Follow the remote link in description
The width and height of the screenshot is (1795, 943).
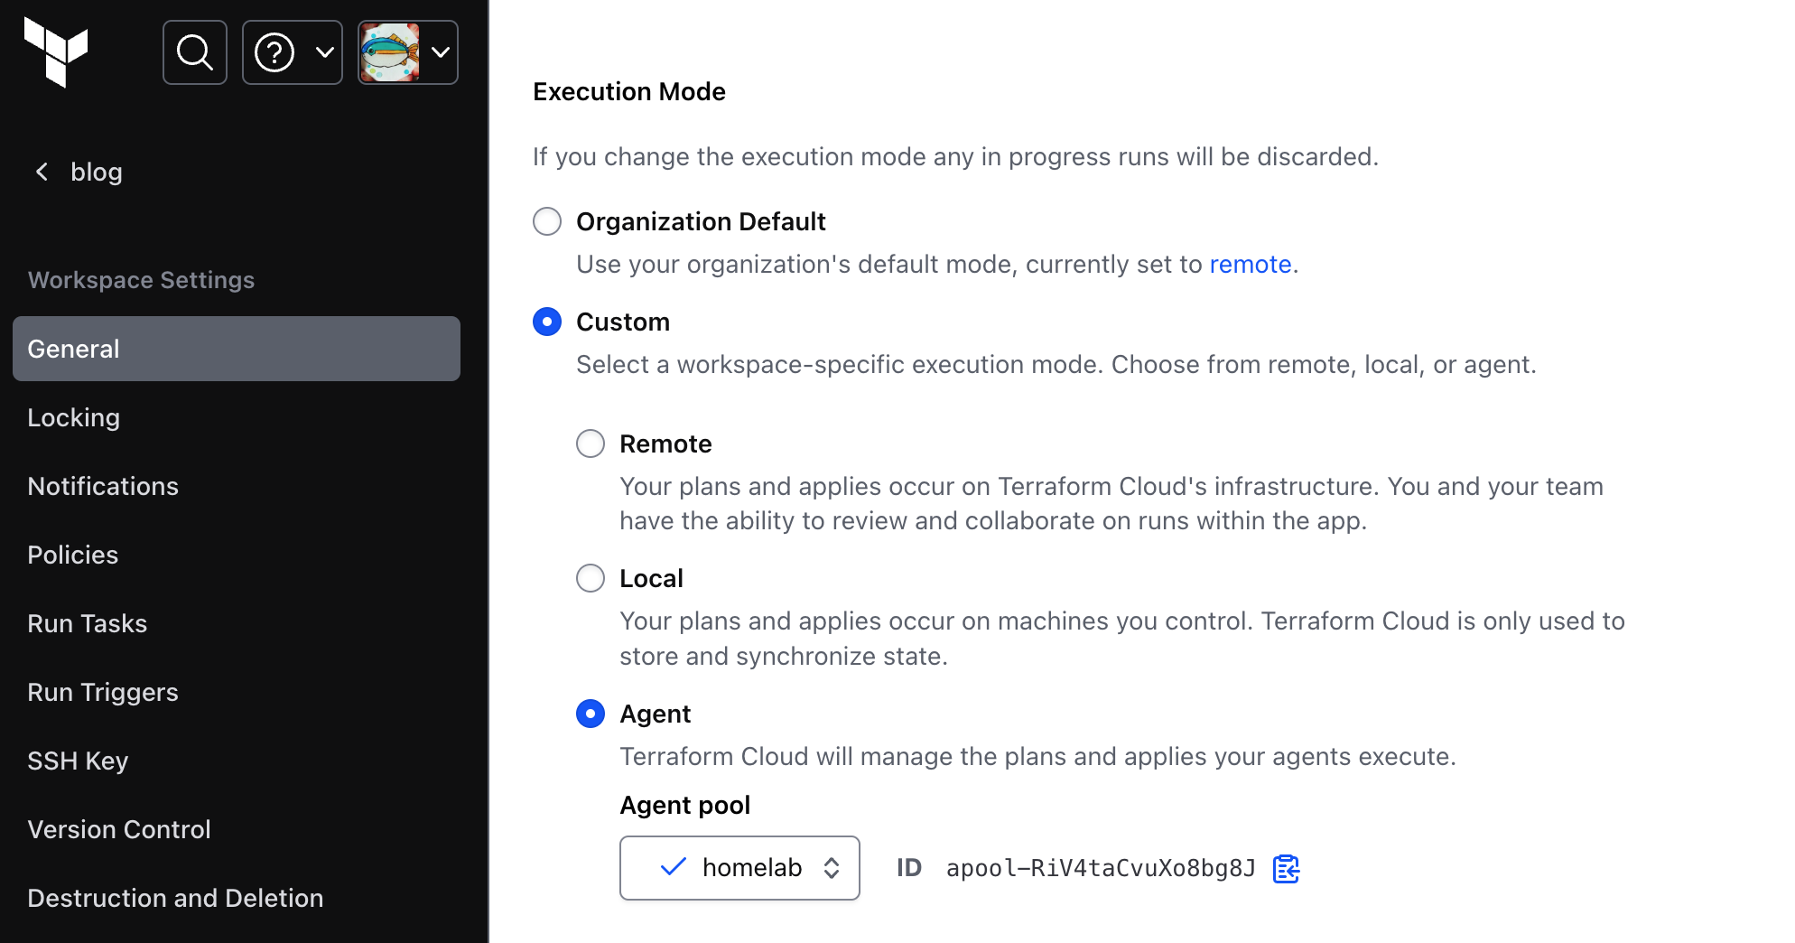pyautogui.click(x=1250, y=264)
